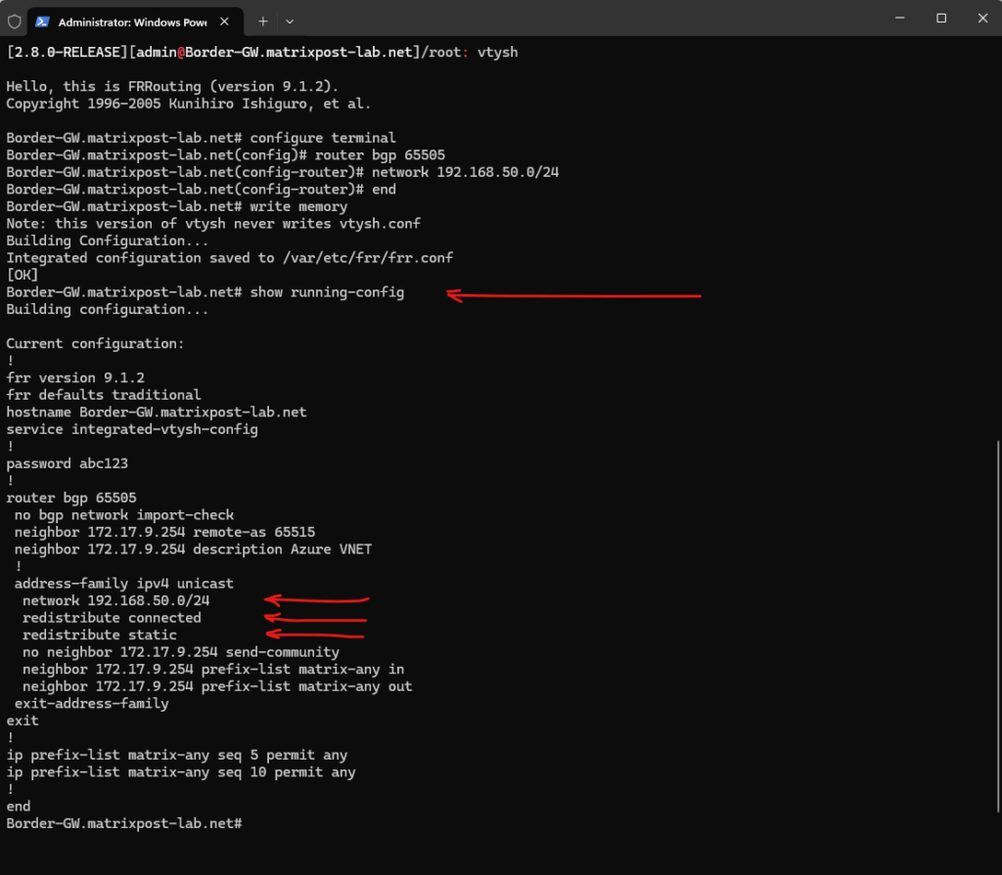The height and width of the screenshot is (875, 1002).
Task: Close the Administrator PowerShell tab
Action: [x=224, y=22]
